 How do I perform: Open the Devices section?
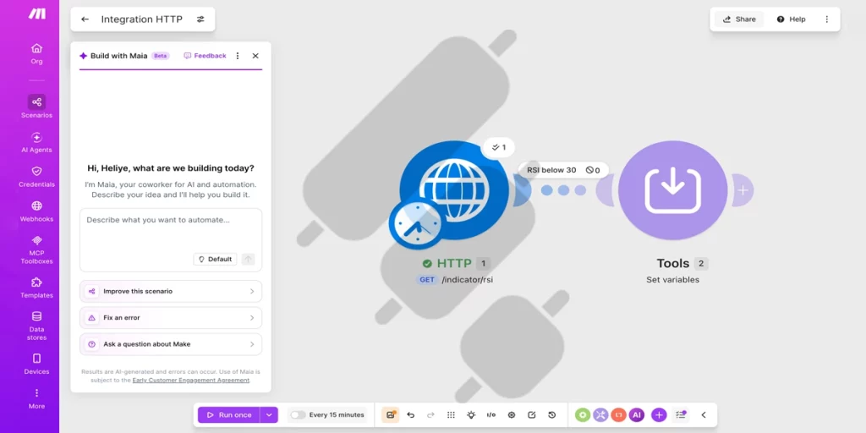tap(36, 364)
